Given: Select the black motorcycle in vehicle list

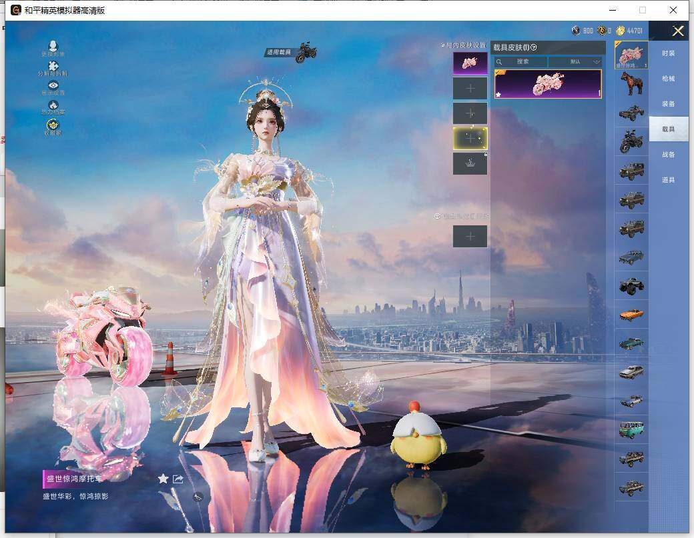Looking at the screenshot, I should 631,141.
